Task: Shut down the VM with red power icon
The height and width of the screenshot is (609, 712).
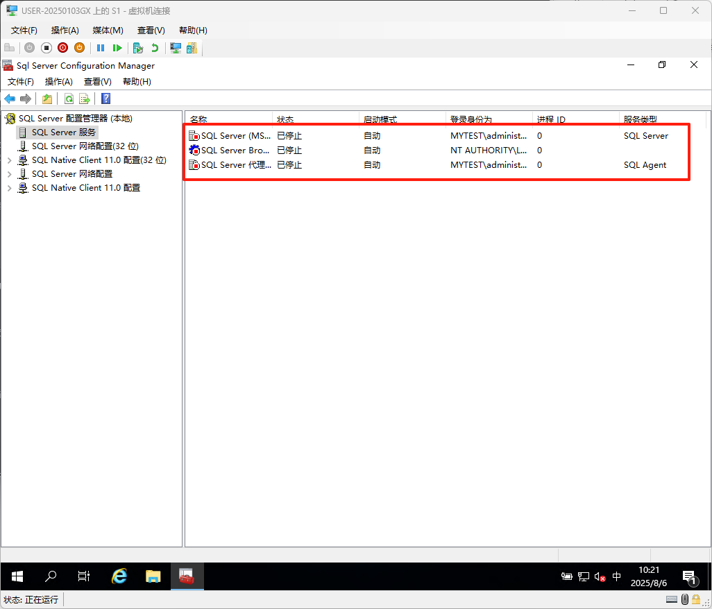Action: point(62,48)
